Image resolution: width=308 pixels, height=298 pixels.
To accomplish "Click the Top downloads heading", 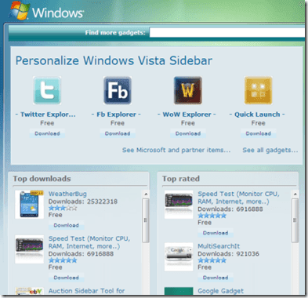I will click(x=42, y=179).
